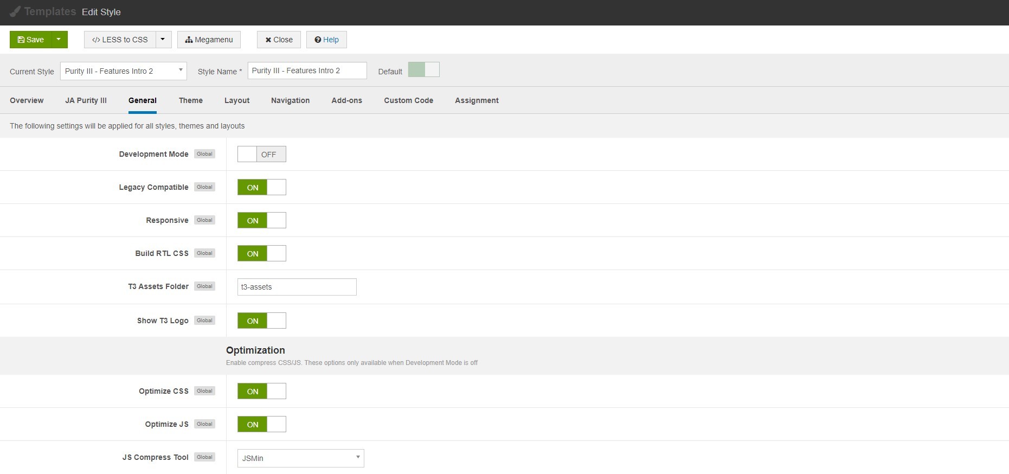Open the Help page
This screenshot has width=1009, height=474.
pyautogui.click(x=326, y=40)
